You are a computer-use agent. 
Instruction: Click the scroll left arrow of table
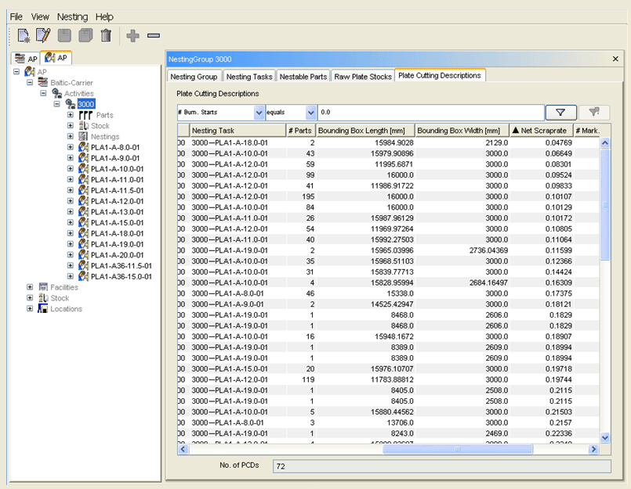tap(183, 449)
